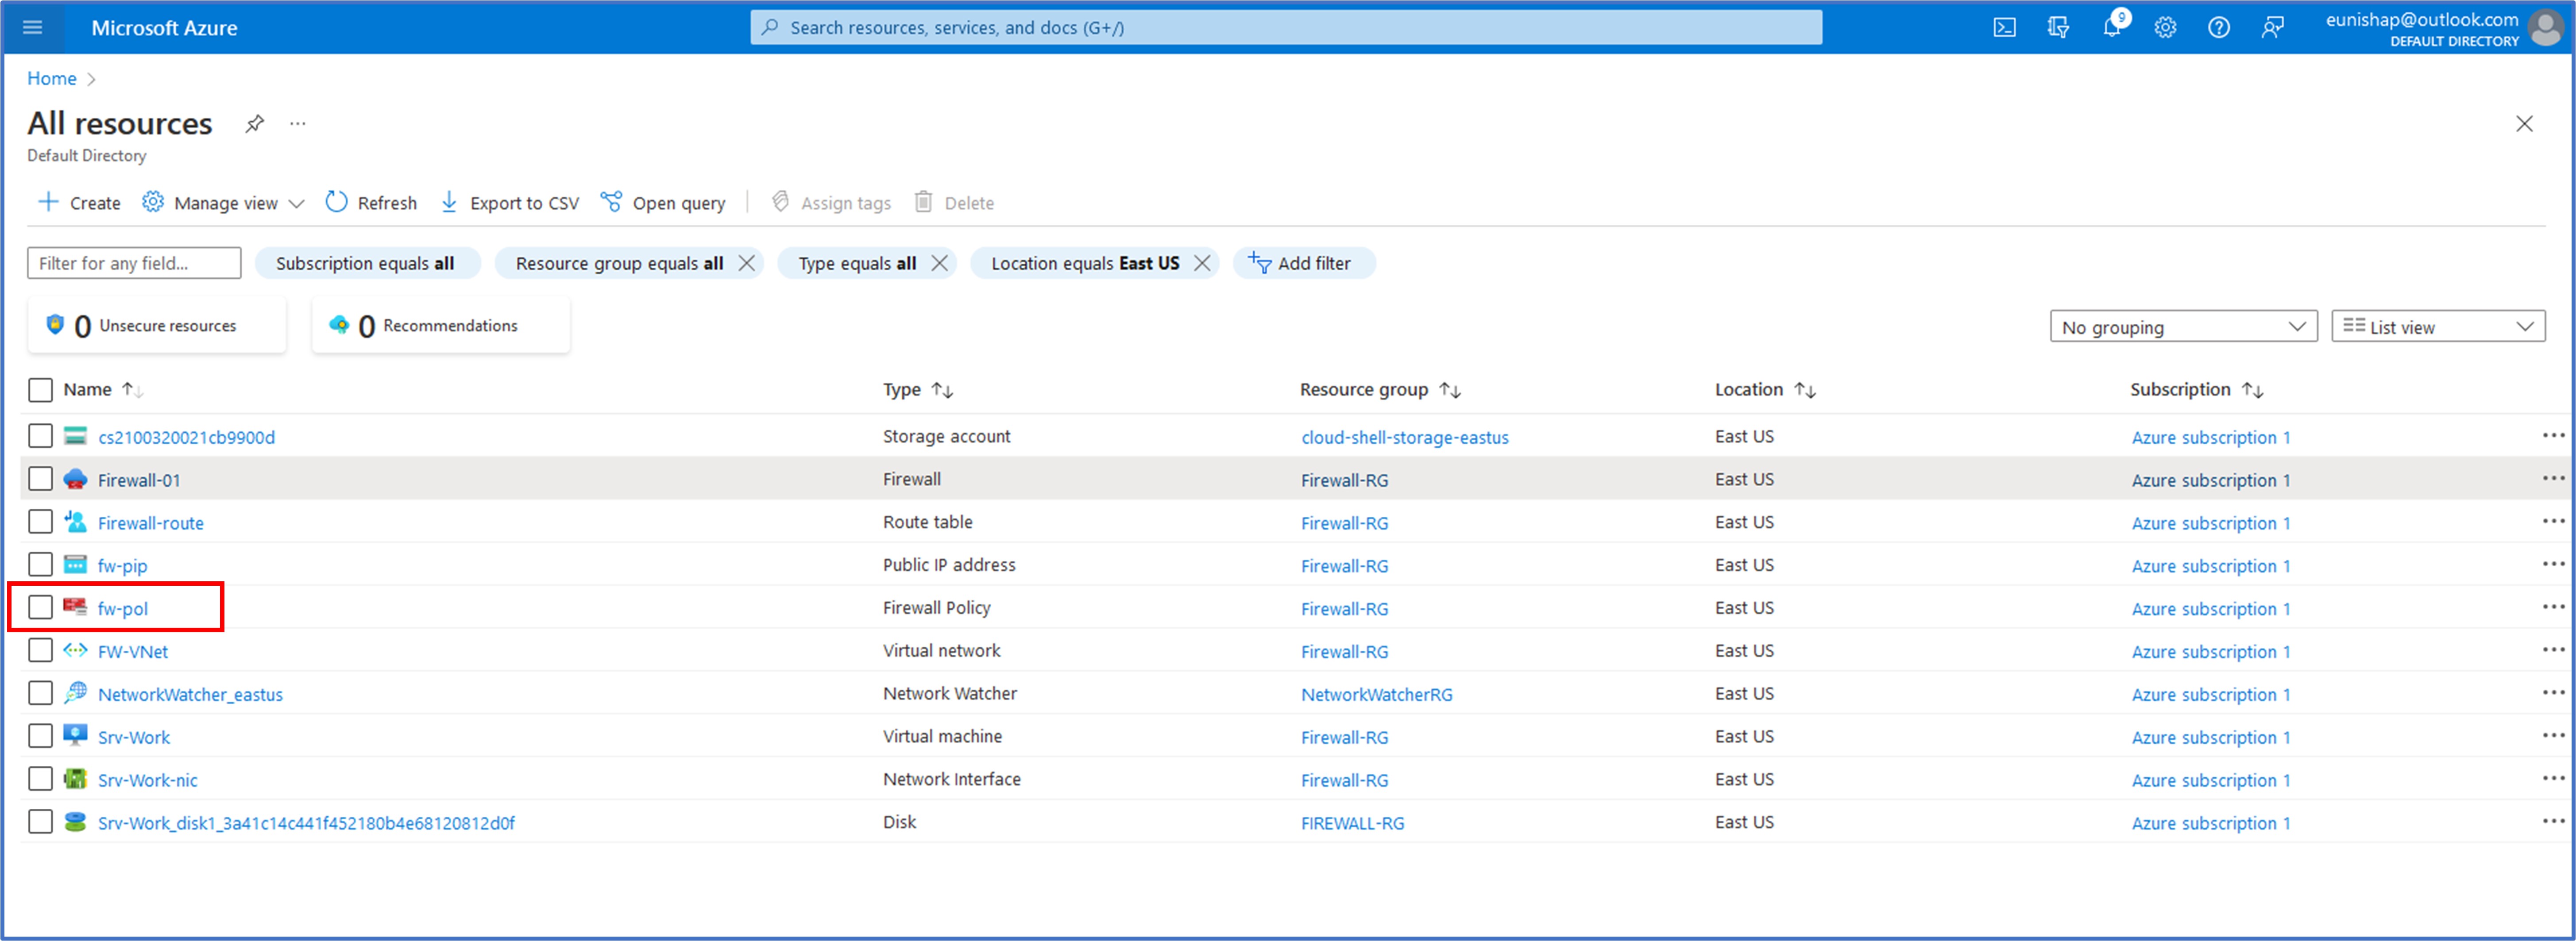Remove the Location equals East US filter
Screen dimensions: 2576x941
tap(1203, 263)
